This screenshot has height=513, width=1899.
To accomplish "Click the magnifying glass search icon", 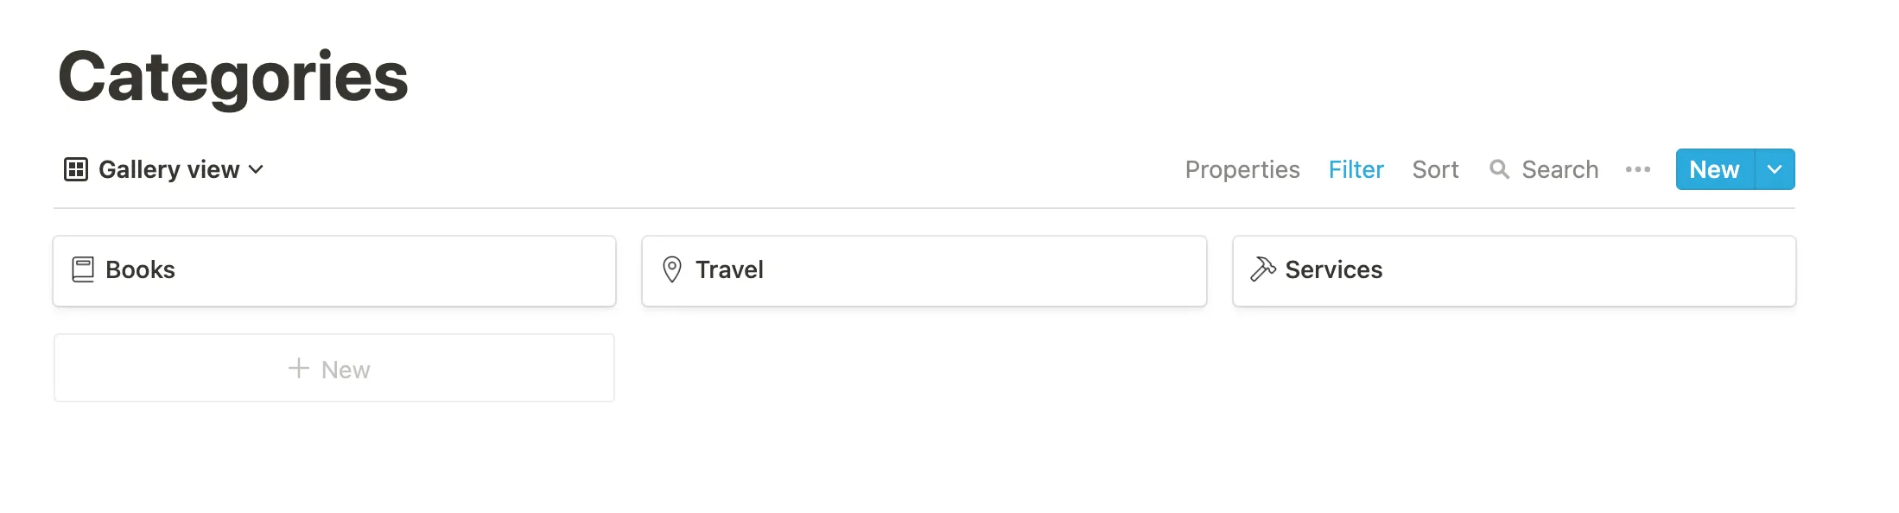I will pos(1499,169).
